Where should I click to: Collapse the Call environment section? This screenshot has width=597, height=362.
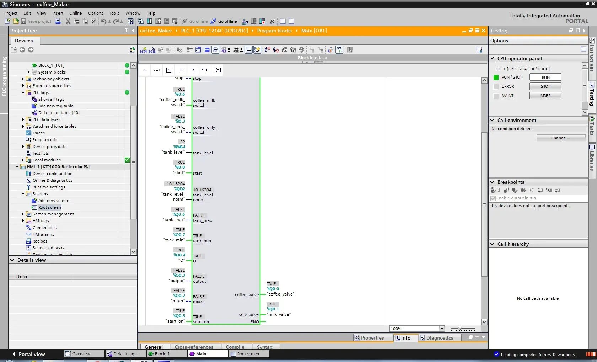coord(492,121)
